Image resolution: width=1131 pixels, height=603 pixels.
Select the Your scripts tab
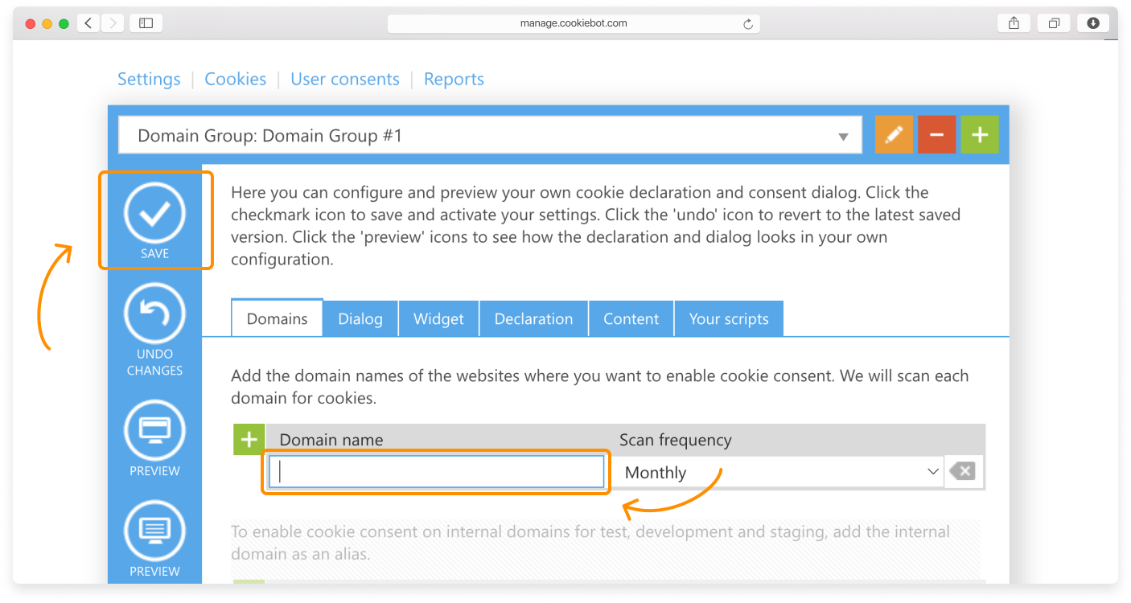728,319
